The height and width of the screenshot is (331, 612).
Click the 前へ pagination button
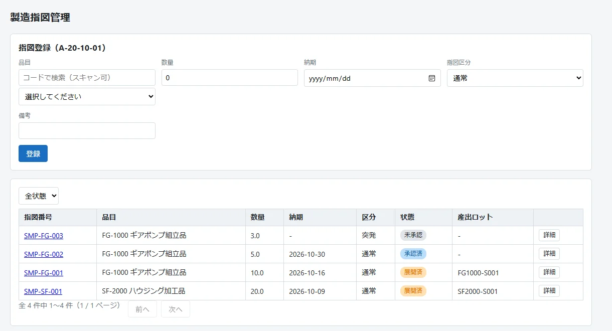coord(142,309)
